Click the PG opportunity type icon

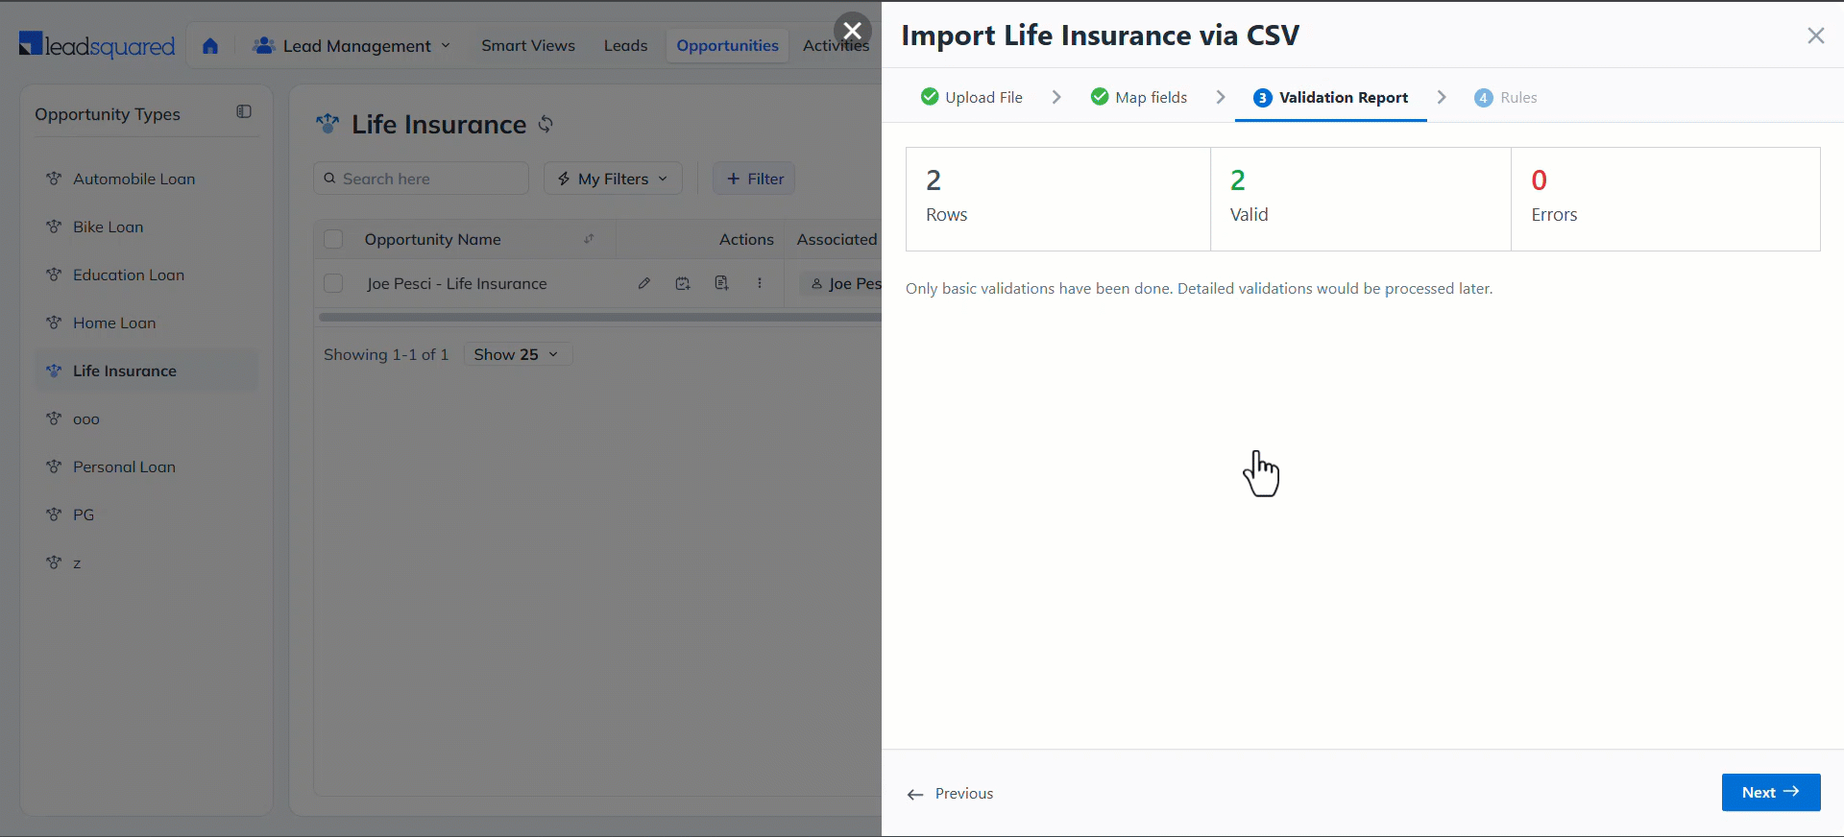pyautogui.click(x=54, y=514)
